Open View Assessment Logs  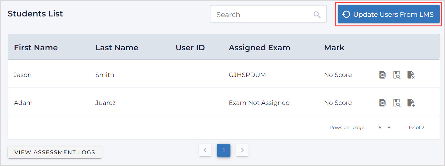pos(55,152)
